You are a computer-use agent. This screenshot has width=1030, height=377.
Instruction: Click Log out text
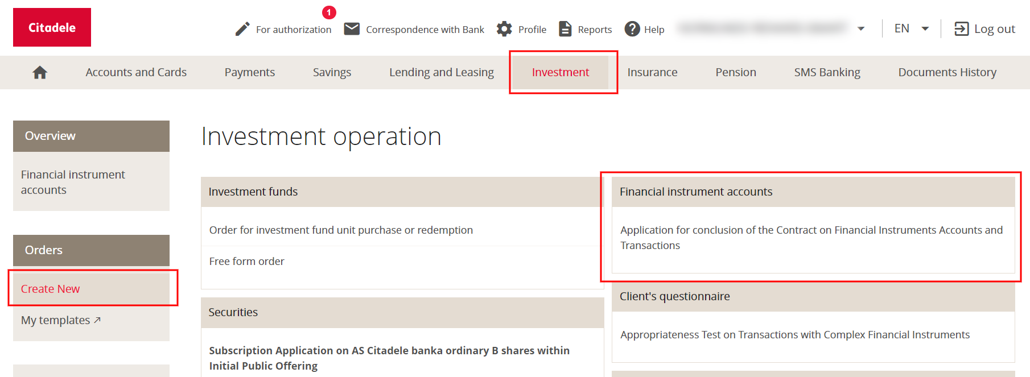[x=994, y=29]
